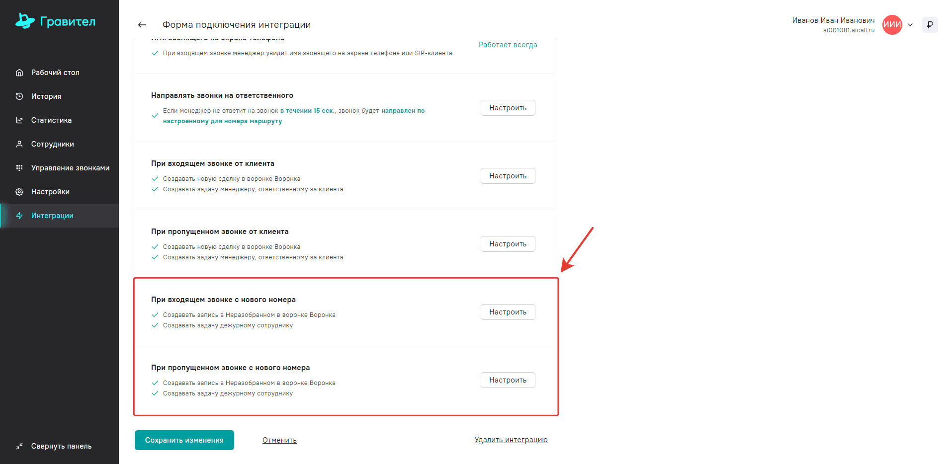
Task: Click the Настройки gear icon
Action: (19, 192)
